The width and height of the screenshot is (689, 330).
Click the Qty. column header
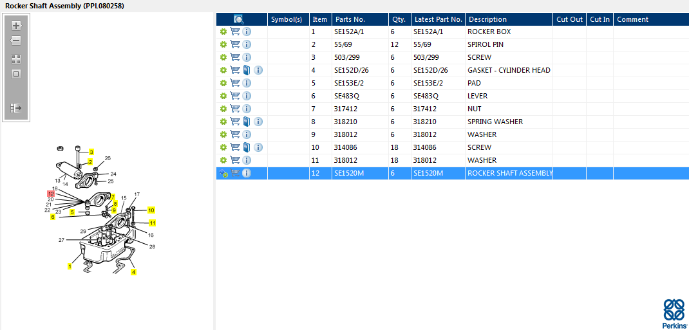(398, 19)
